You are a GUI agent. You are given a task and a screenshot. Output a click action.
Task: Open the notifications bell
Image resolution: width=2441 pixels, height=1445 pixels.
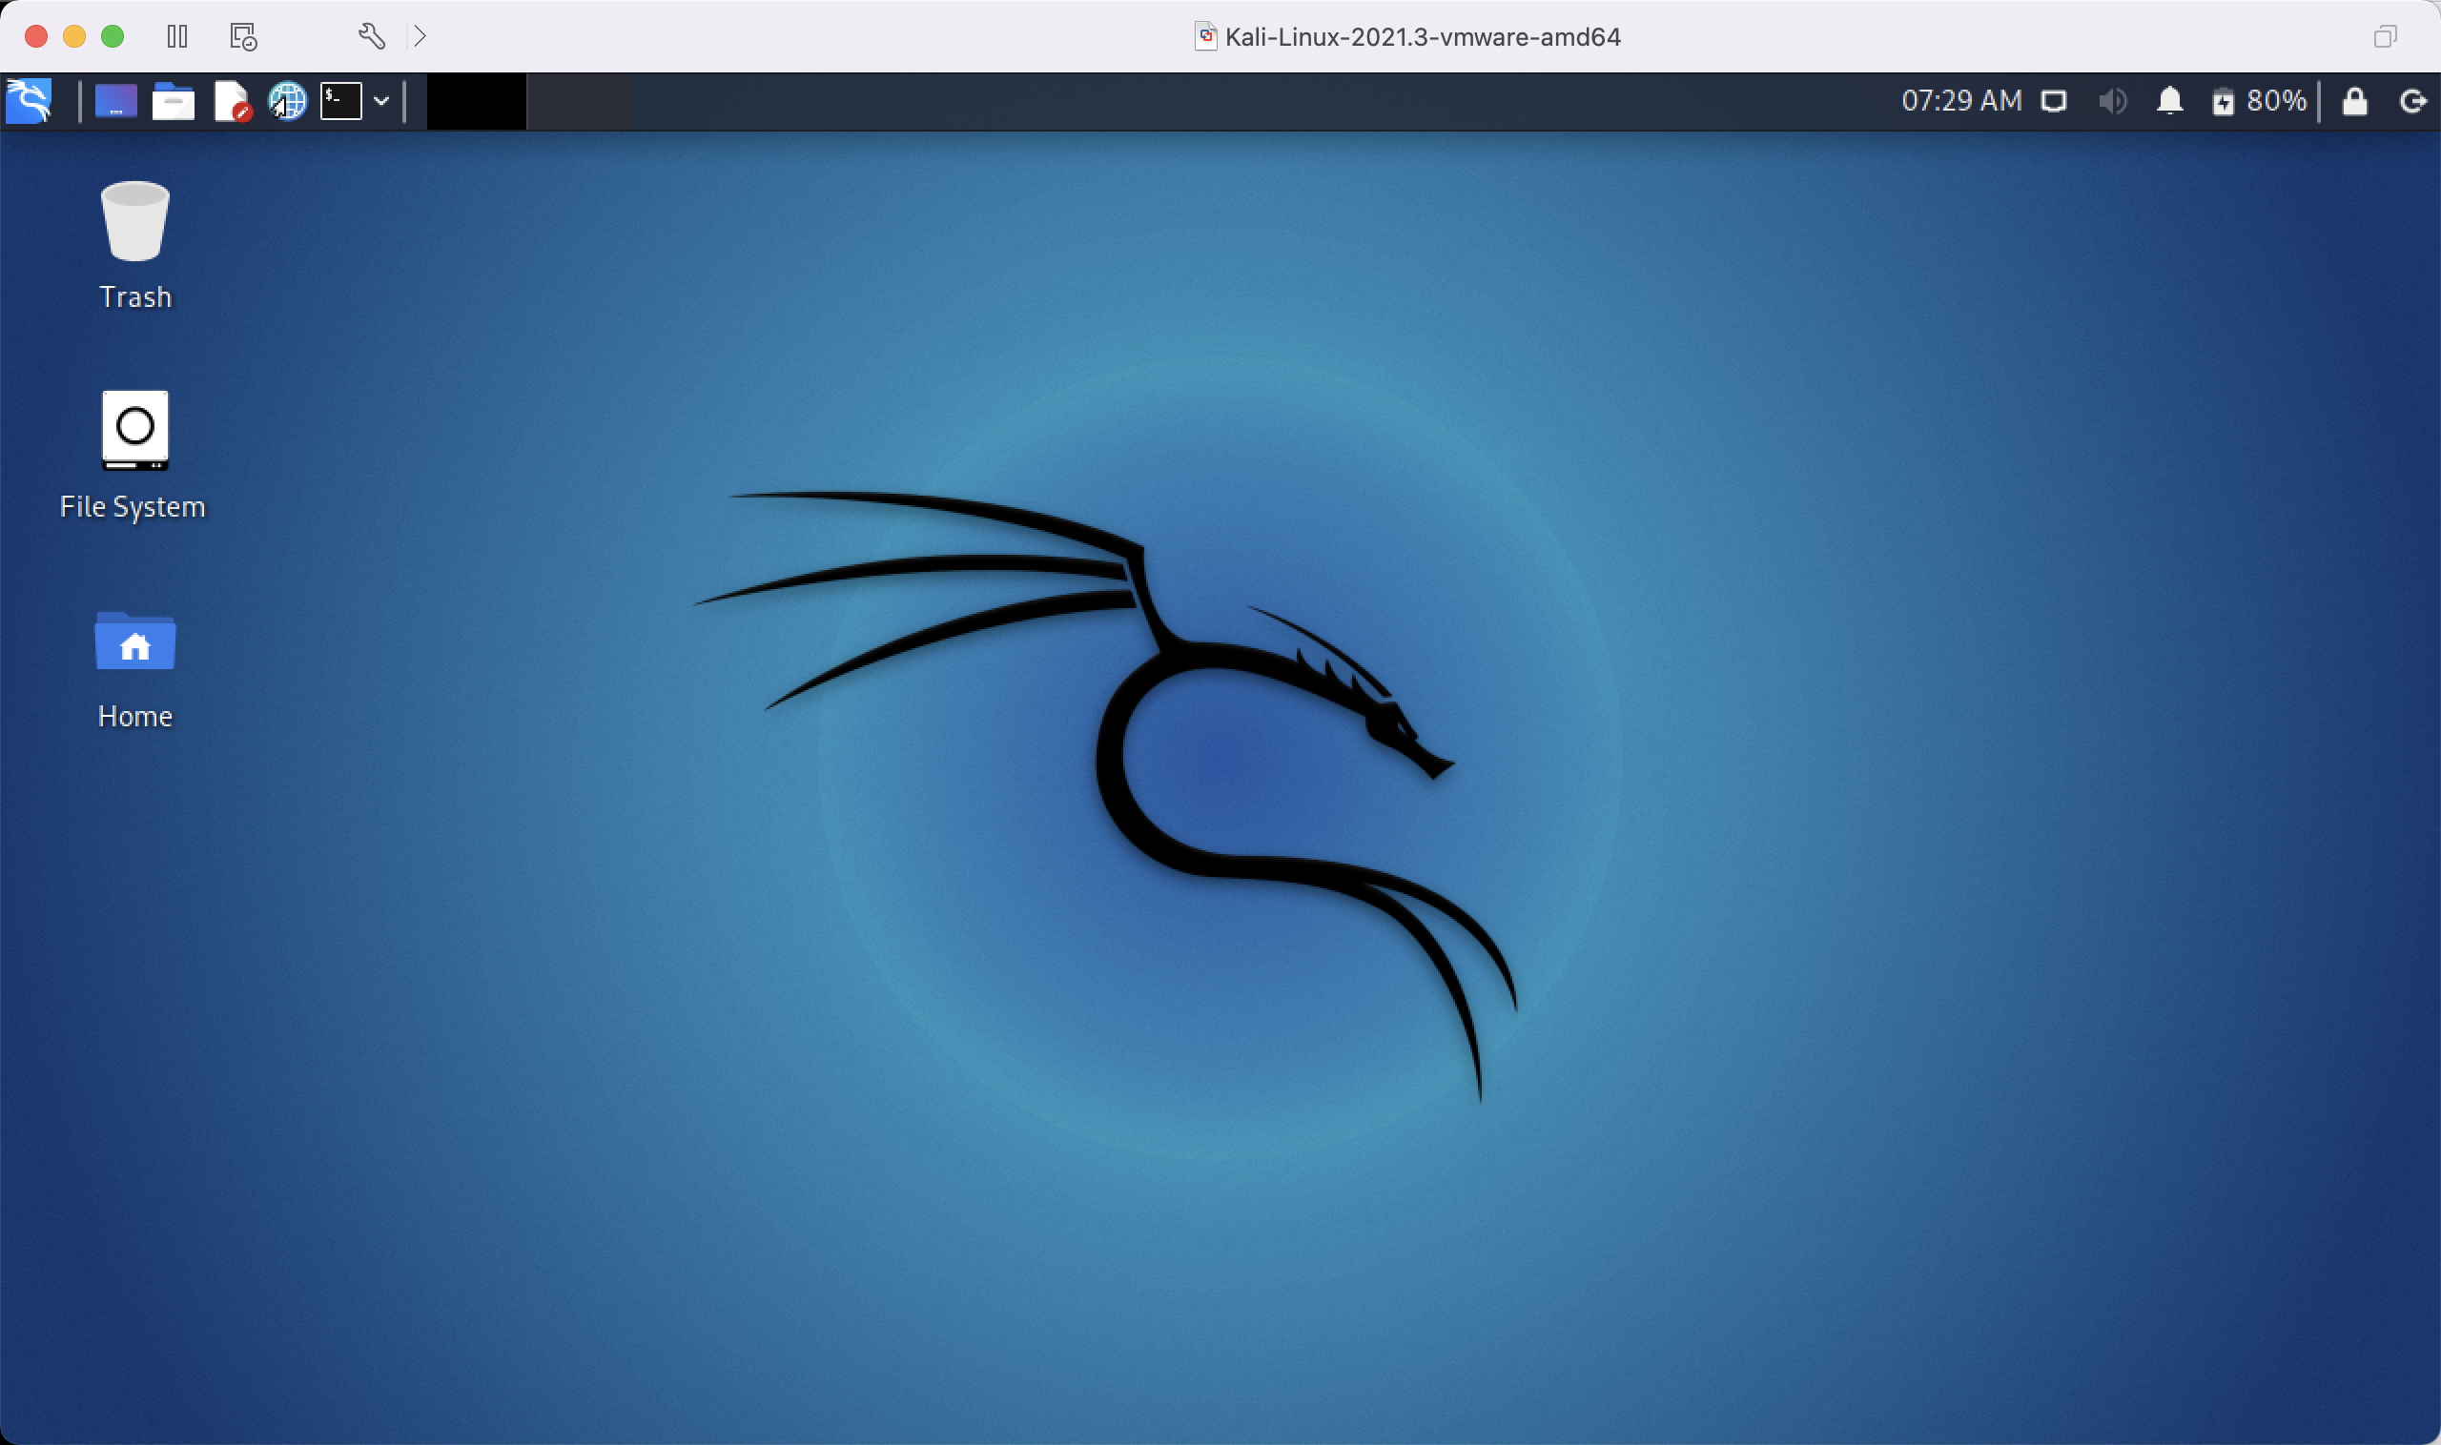click(2169, 100)
